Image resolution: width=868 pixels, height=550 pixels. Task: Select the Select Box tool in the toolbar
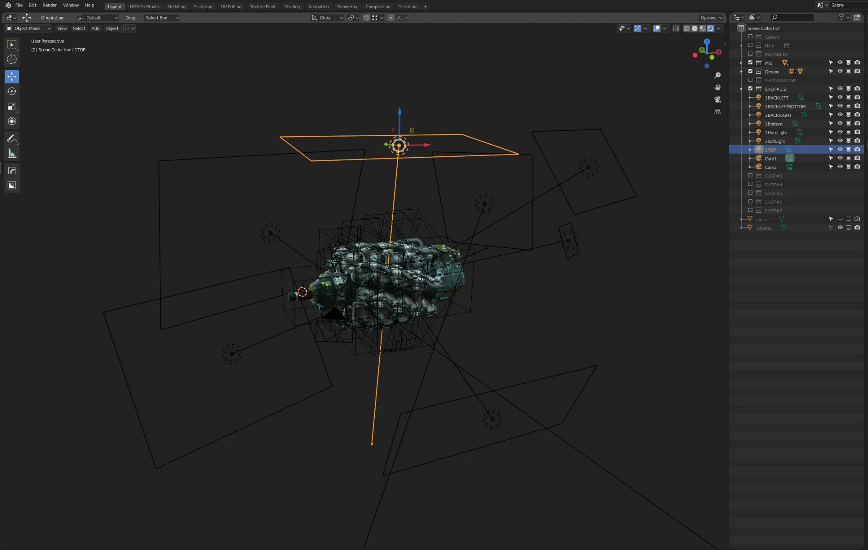click(12, 45)
